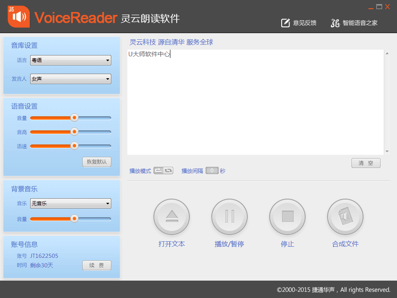Open the 意见反馈 feedback icon
Viewport: 397px width, 298px height.
[285, 23]
